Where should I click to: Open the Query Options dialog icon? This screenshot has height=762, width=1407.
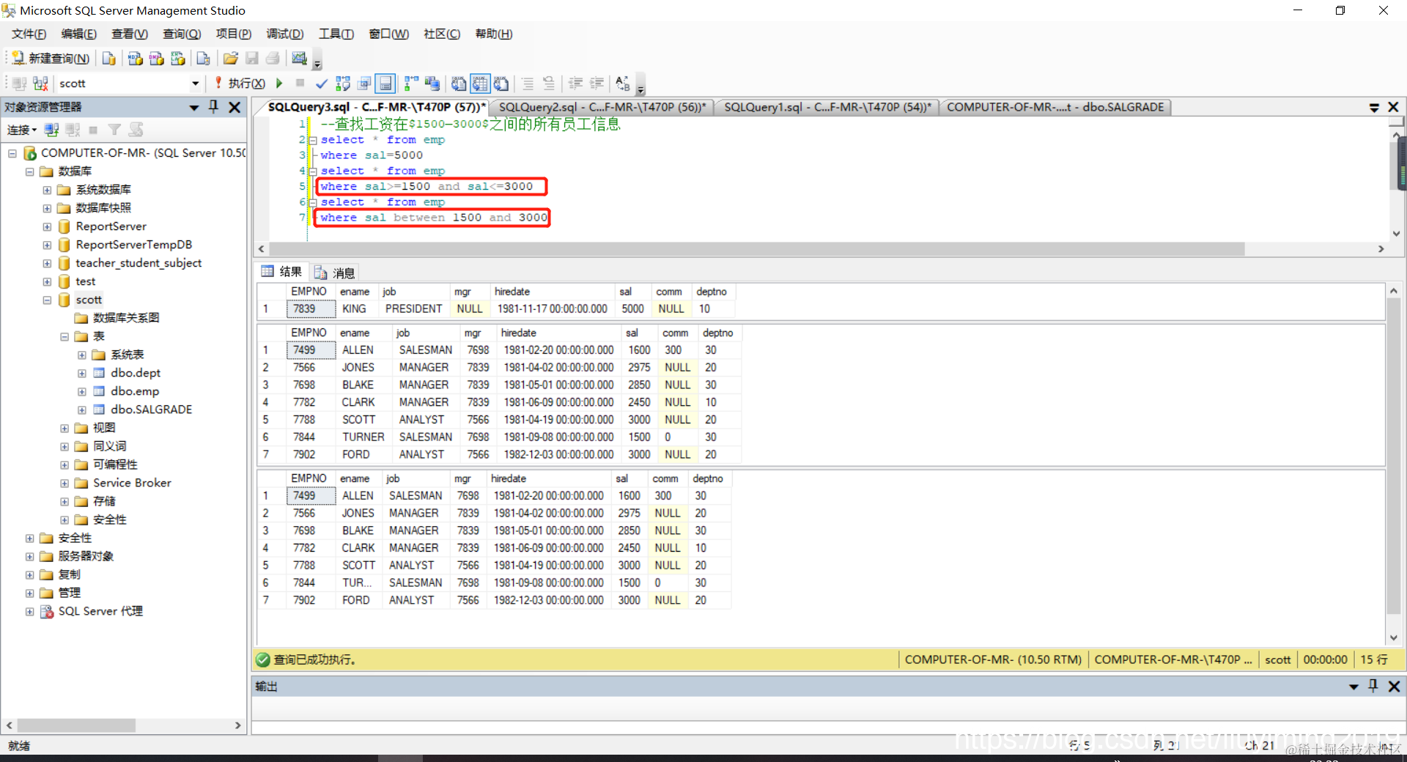pos(364,84)
